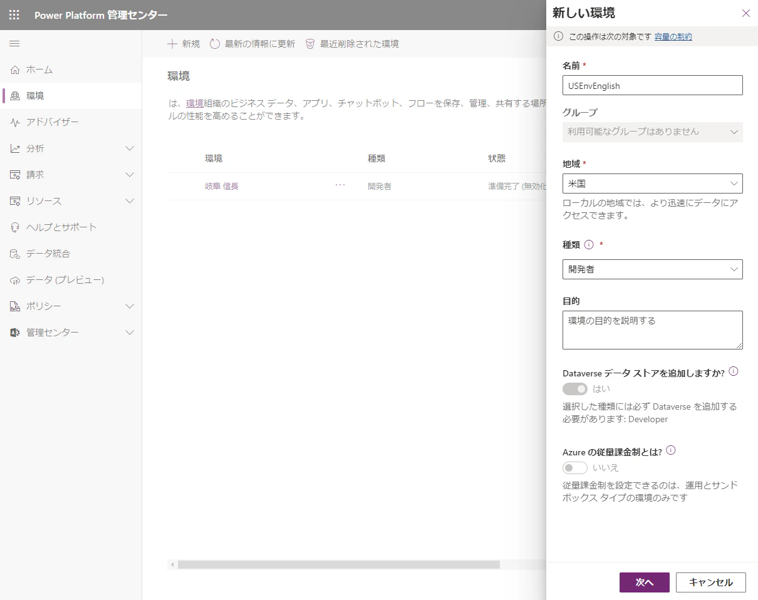The width and height of the screenshot is (758, 600).
Task: Collapse the navigation hamburger menu
Action: (x=14, y=43)
